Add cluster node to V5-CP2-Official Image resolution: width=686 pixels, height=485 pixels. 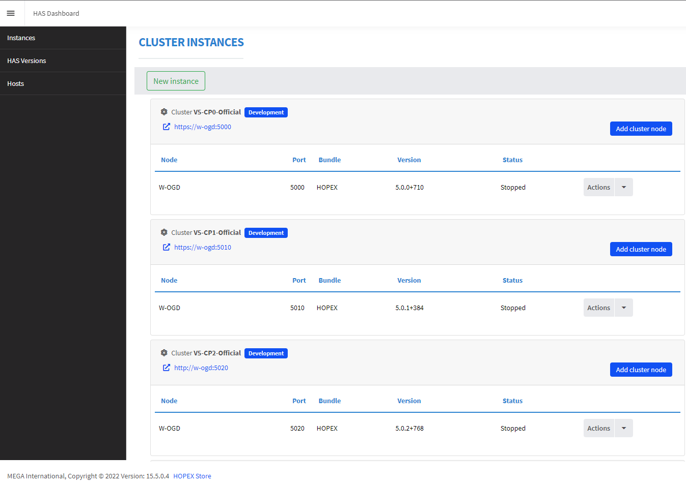(641, 370)
